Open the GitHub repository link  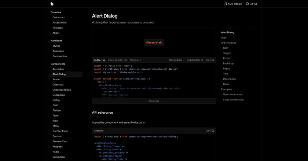[x=252, y=4]
